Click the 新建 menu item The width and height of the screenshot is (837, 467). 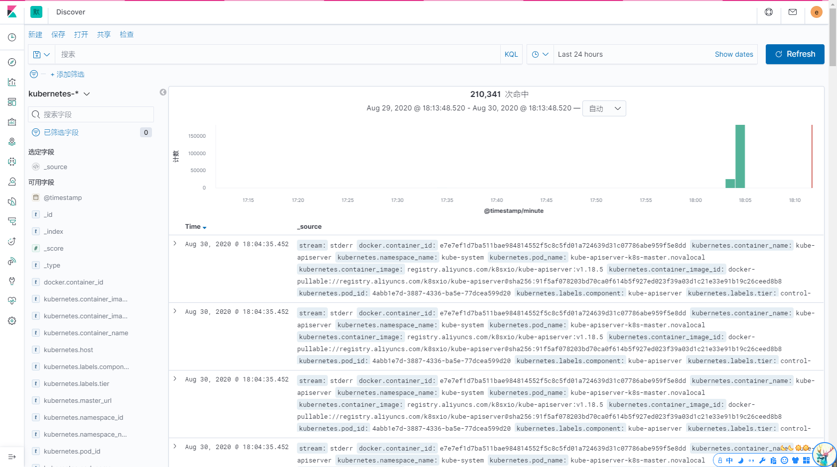tap(35, 34)
